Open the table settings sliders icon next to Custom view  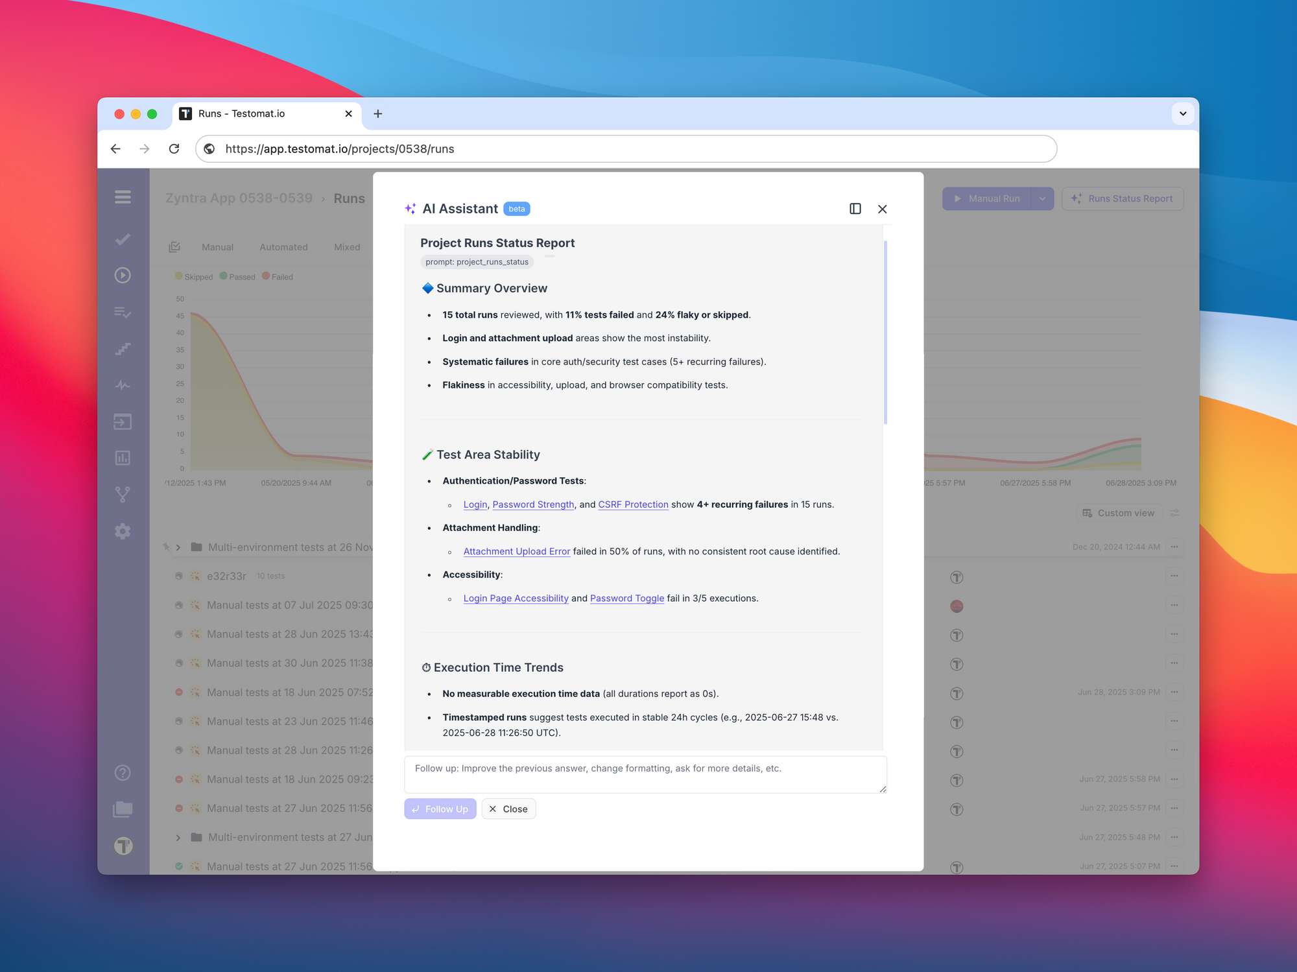coord(1174,513)
